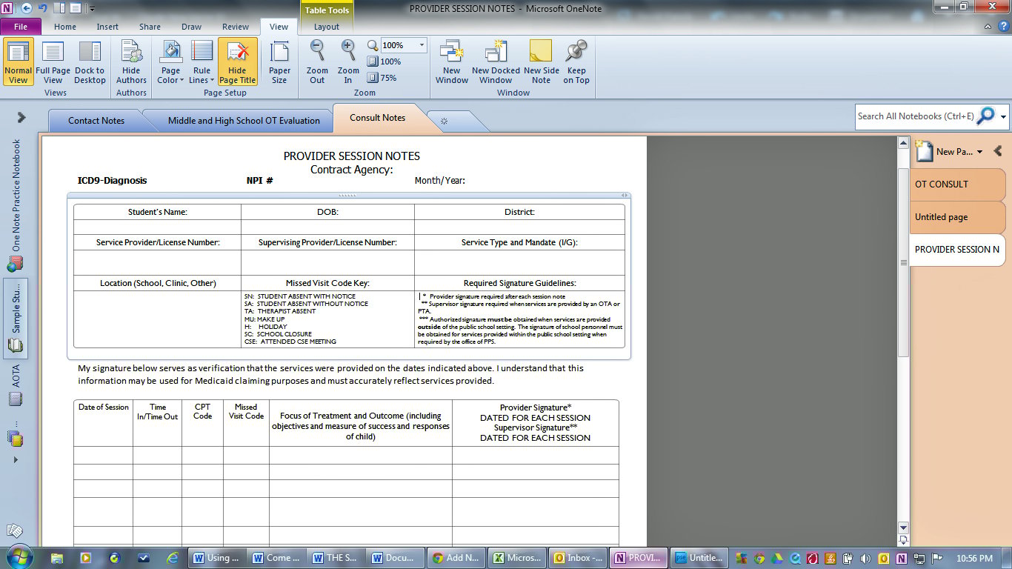Open Contact Notes section tab

[x=96, y=120]
